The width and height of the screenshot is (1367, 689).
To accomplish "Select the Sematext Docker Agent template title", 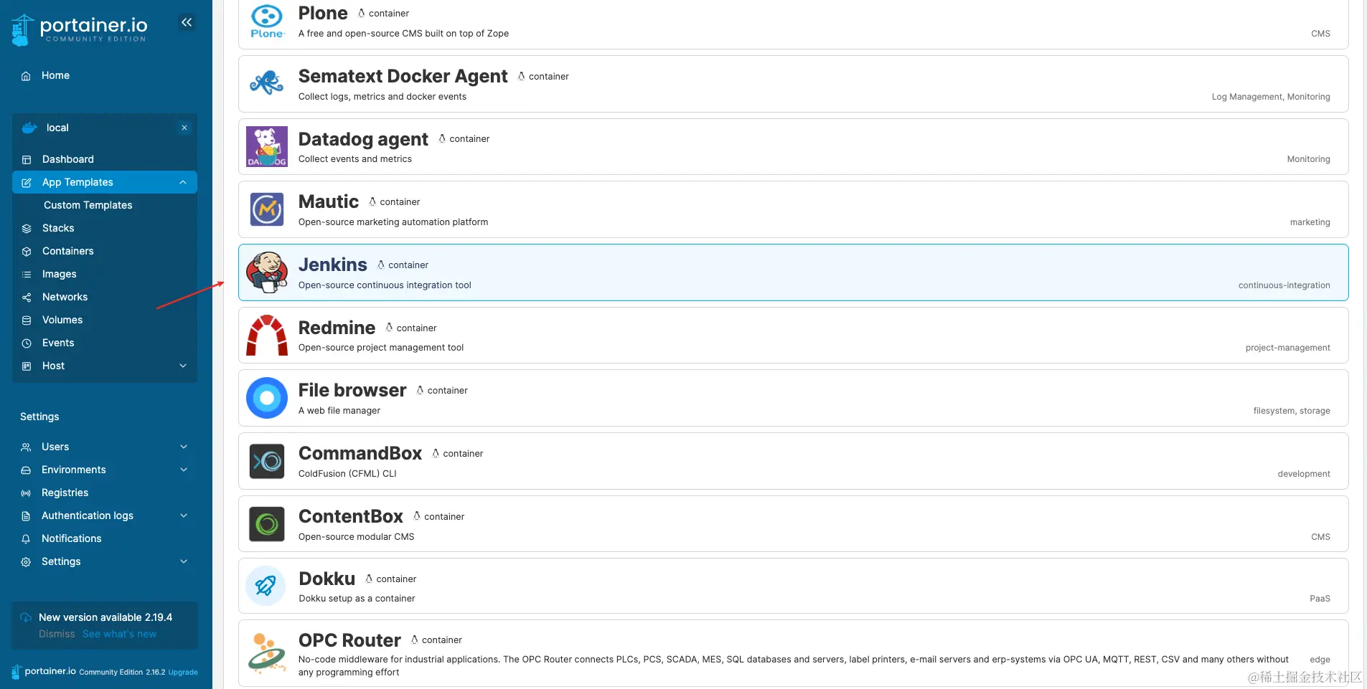I will coord(403,76).
